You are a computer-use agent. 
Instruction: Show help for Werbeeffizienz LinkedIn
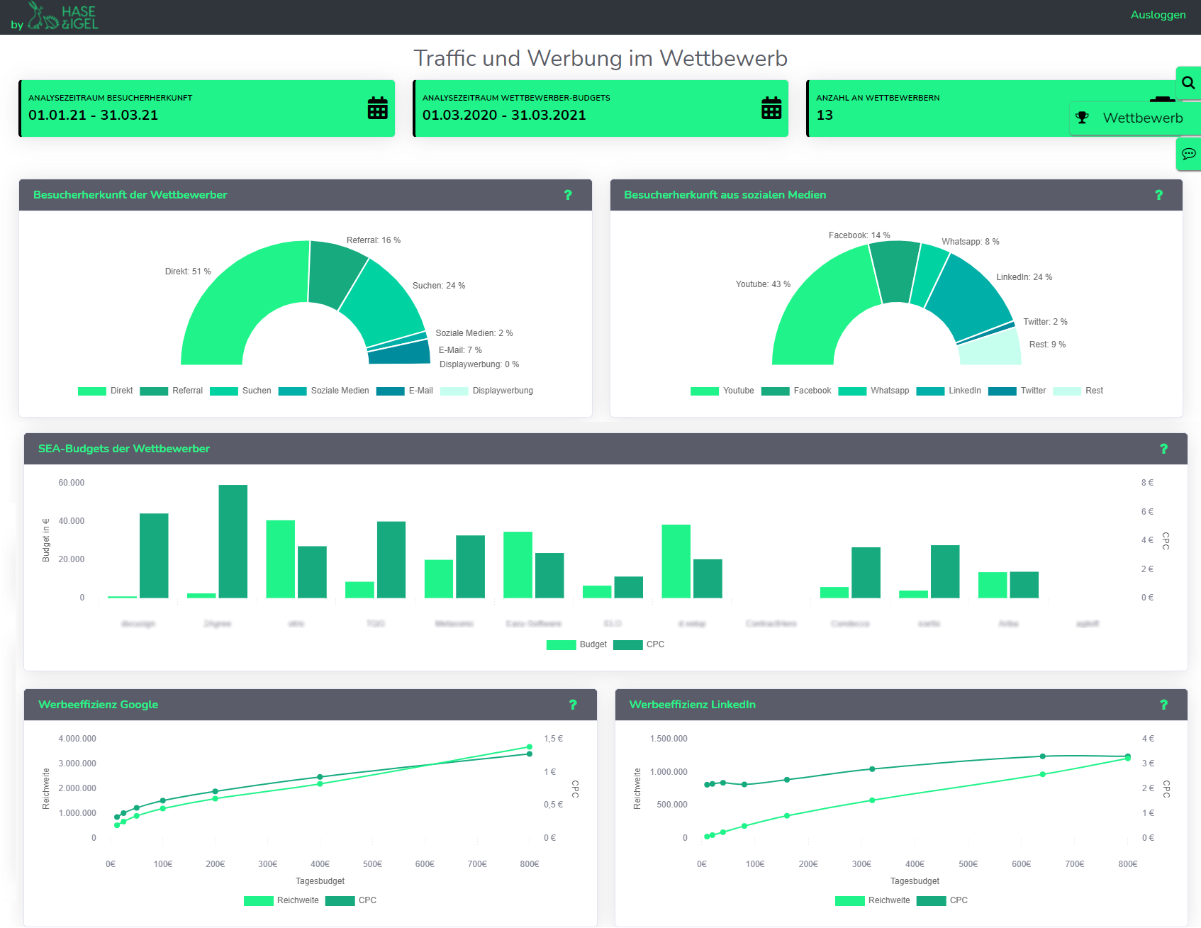(1163, 705)
